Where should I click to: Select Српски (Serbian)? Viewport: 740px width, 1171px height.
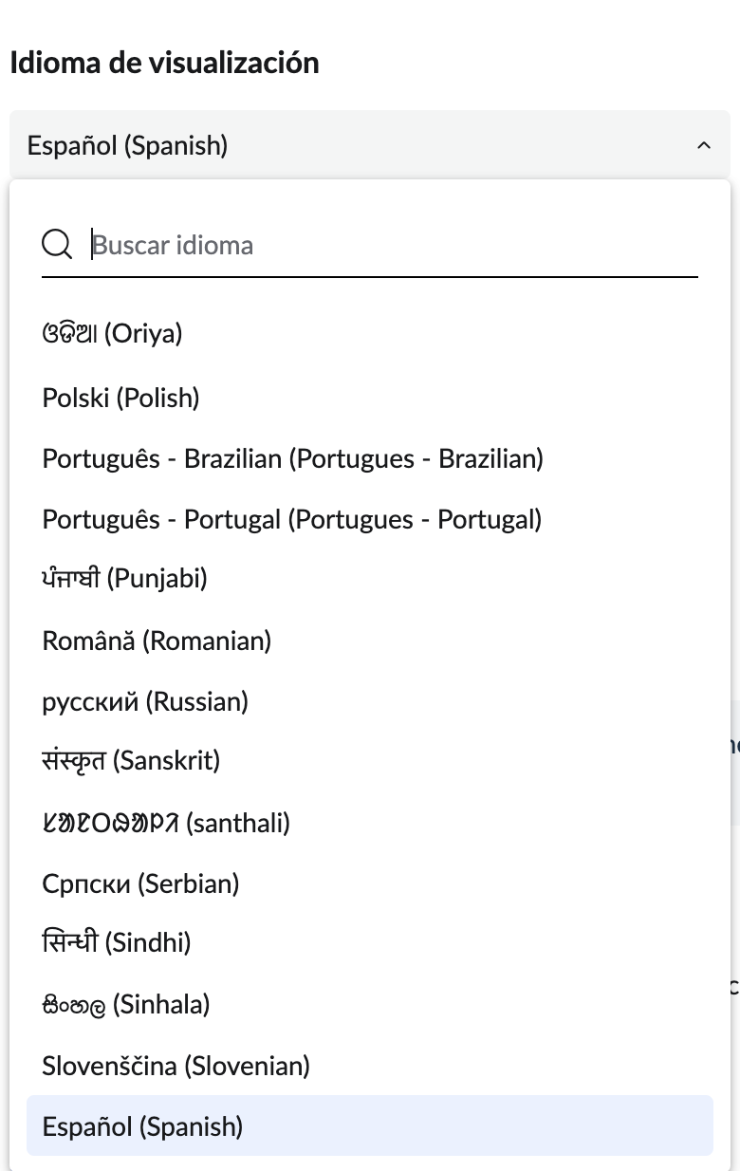click(140, 883)
